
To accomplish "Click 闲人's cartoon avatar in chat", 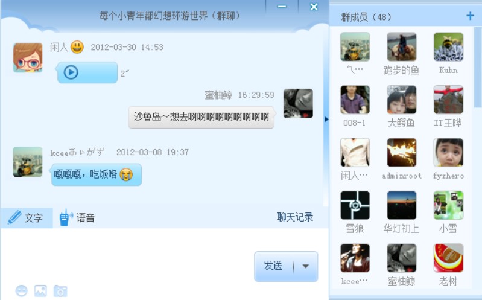I will click(x=28, y=58).
